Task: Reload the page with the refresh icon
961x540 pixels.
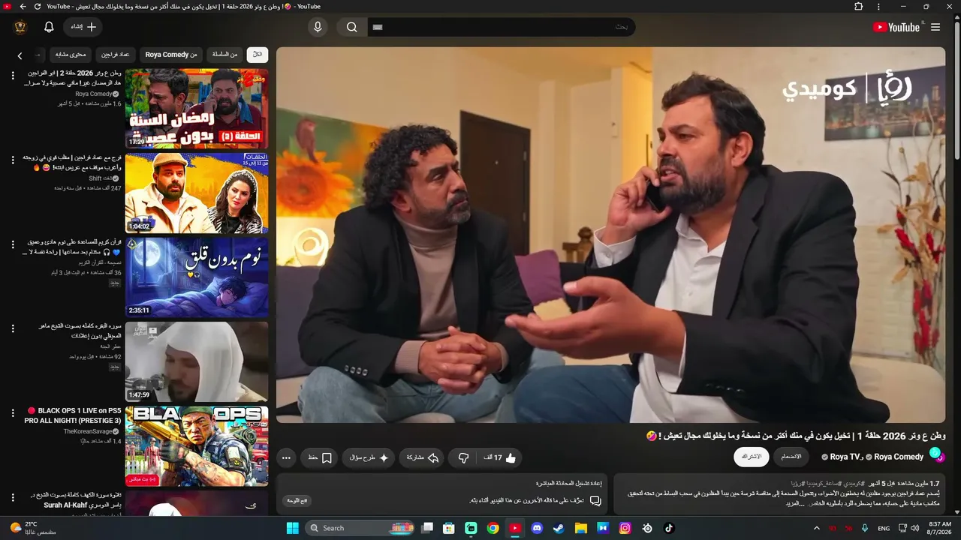Action: [x=38, y=7]
